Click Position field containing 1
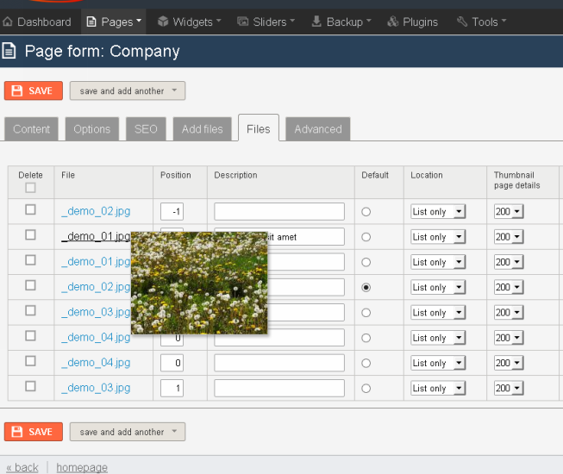The height and width of the screenshot is (474, 563). click(172, 388)
